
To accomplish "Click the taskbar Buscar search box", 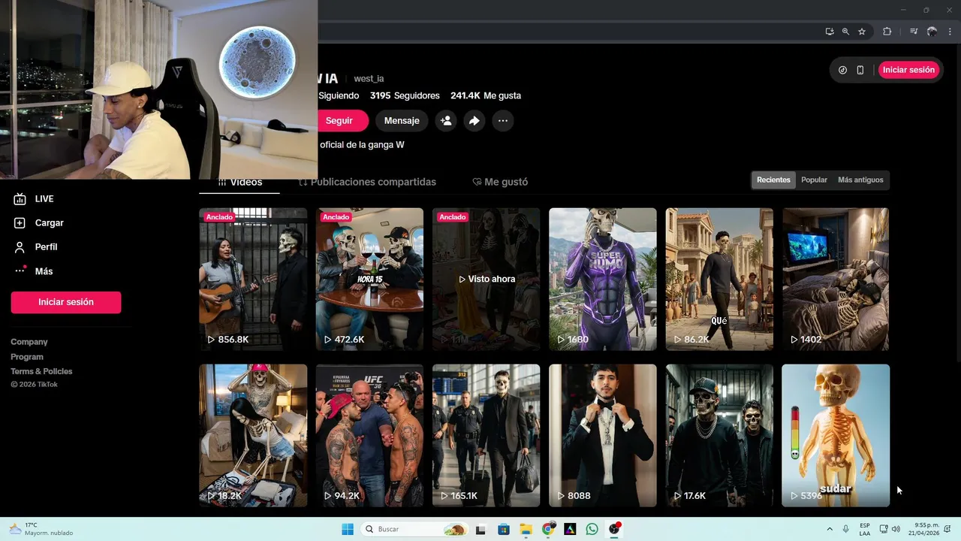I will [x=414, y=529].
